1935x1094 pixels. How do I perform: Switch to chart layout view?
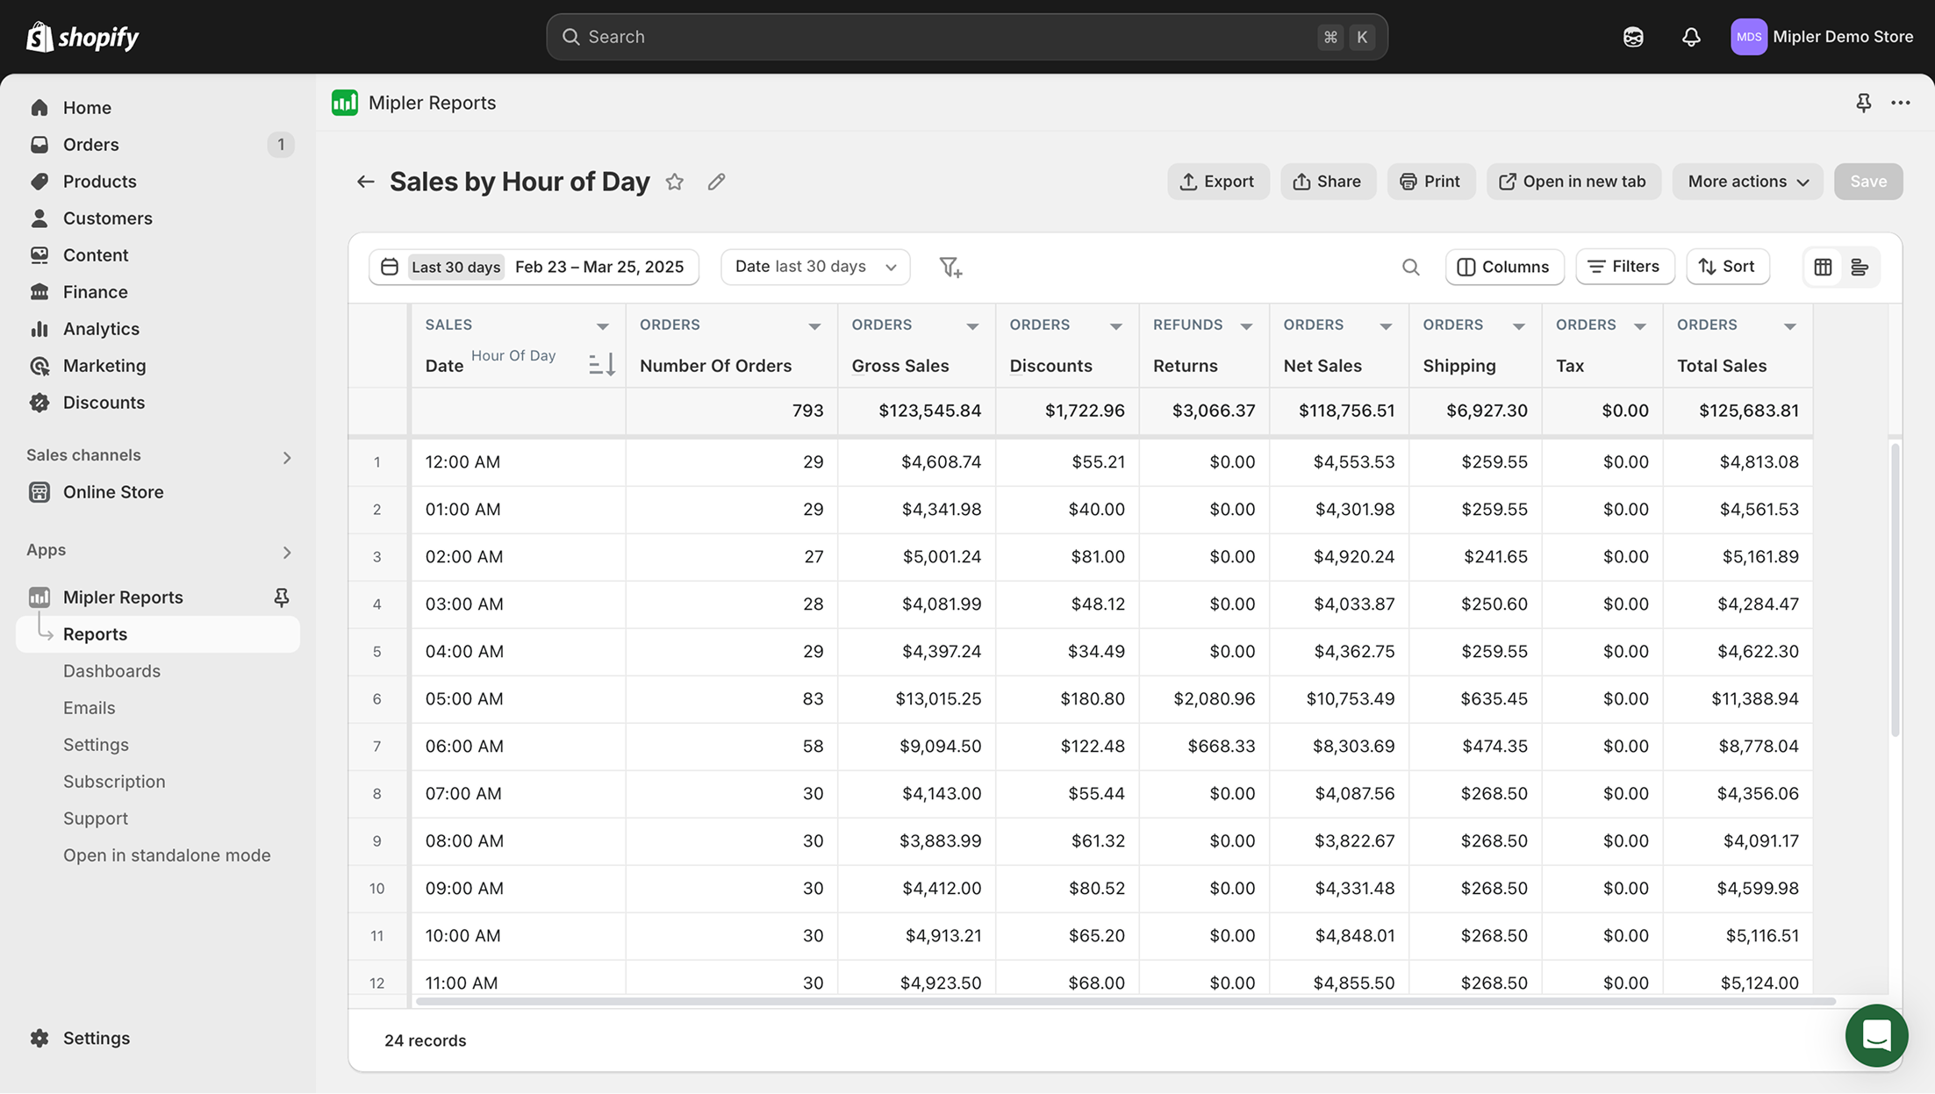click(x=1860, y=267)
